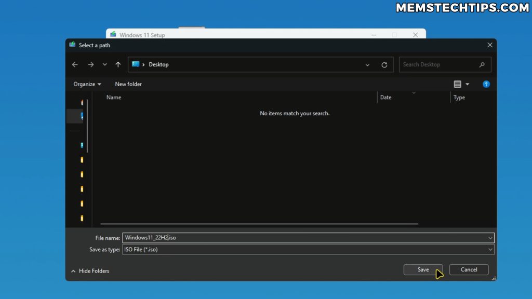Click the Desktop folder icon in address bar
The image size is (532, 299).
(136, 64)
